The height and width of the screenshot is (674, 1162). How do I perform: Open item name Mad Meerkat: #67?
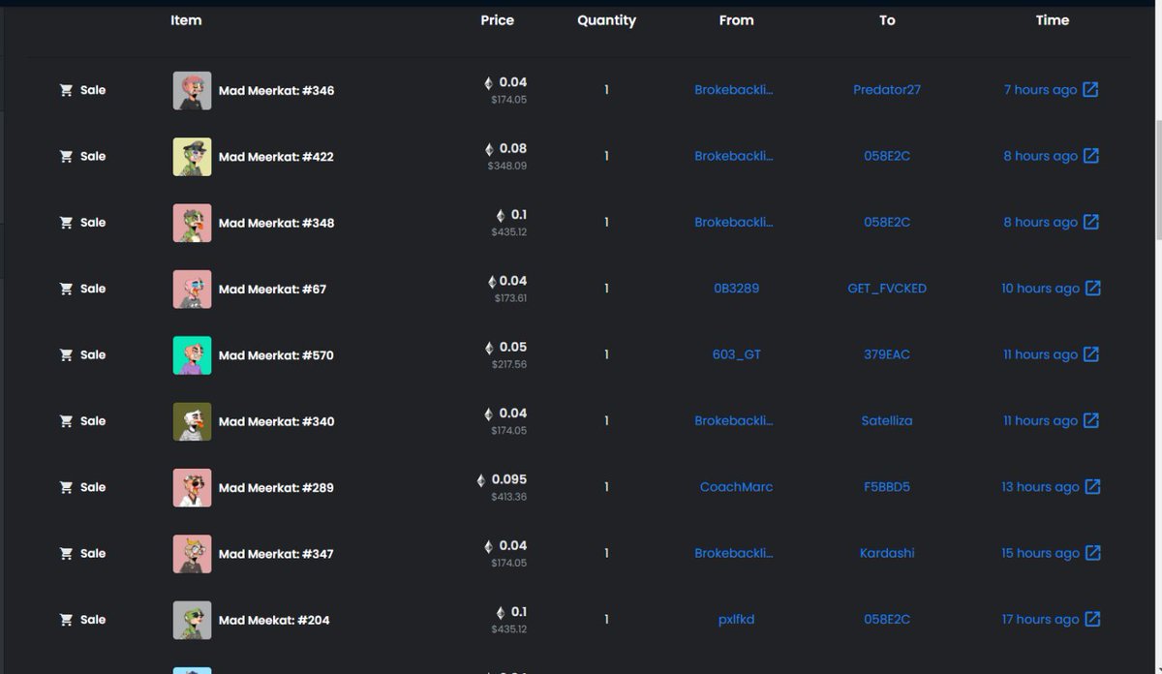(272, 289)
